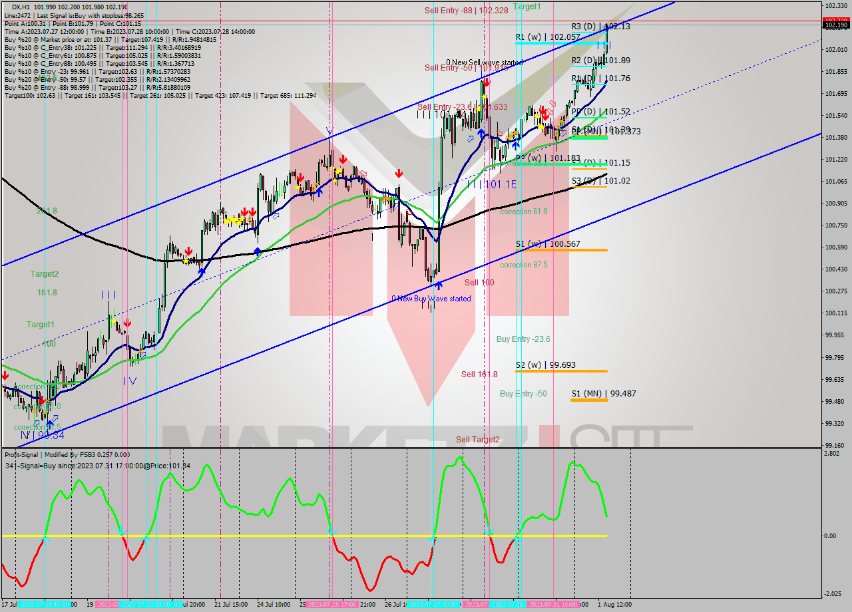
Task: Click the Target100: 102.63 targets summary line
Action: click(160, 95)
